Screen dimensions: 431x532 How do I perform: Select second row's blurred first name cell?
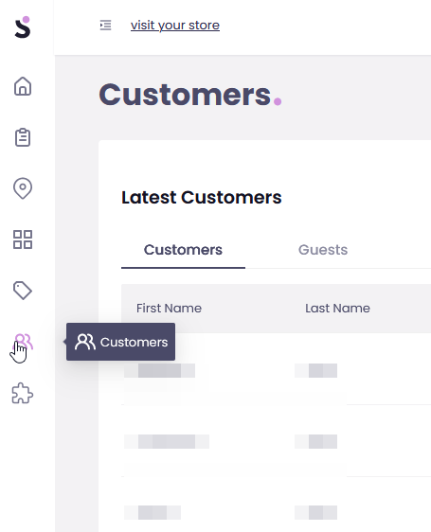tap(167, 441)
